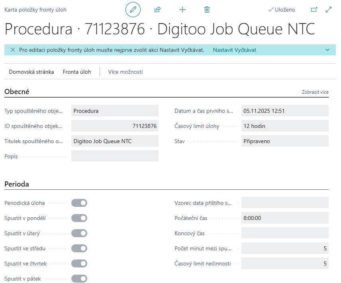The height and width of the screenshot is (283, 341).
Task: Click Typ spouštěného objektu field Procedura
Action: 115,111
